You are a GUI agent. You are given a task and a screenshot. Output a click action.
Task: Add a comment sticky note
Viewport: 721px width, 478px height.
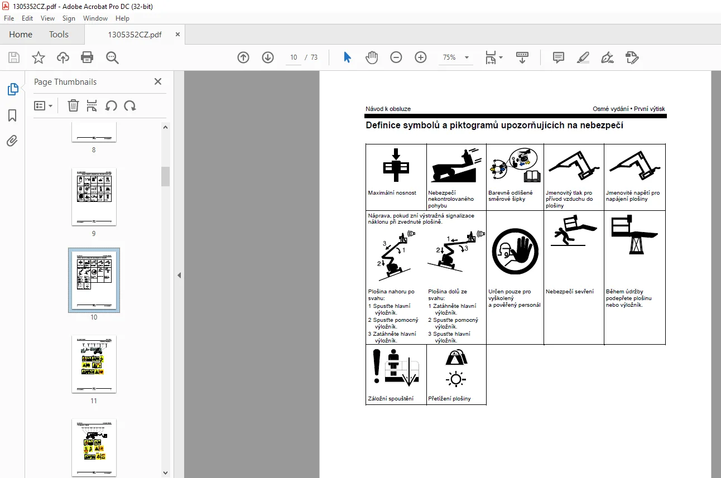(558, 57)
